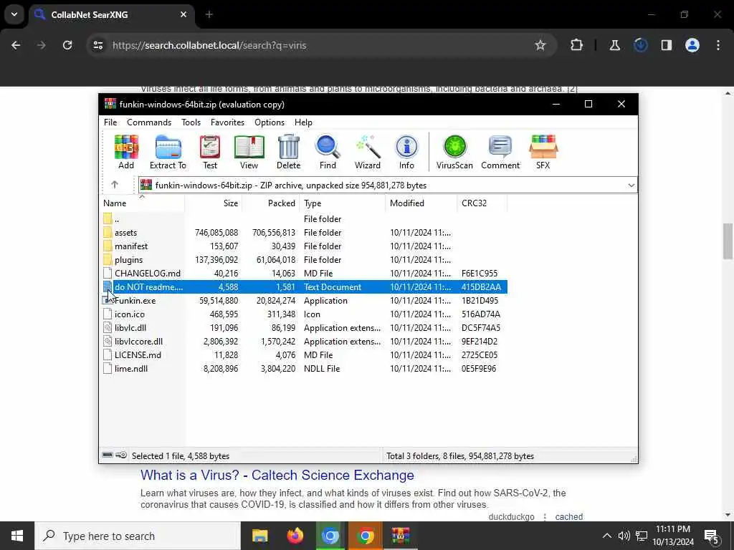Open the notification center icon
This screenshot has height=550, width=734.
point(712,536)
